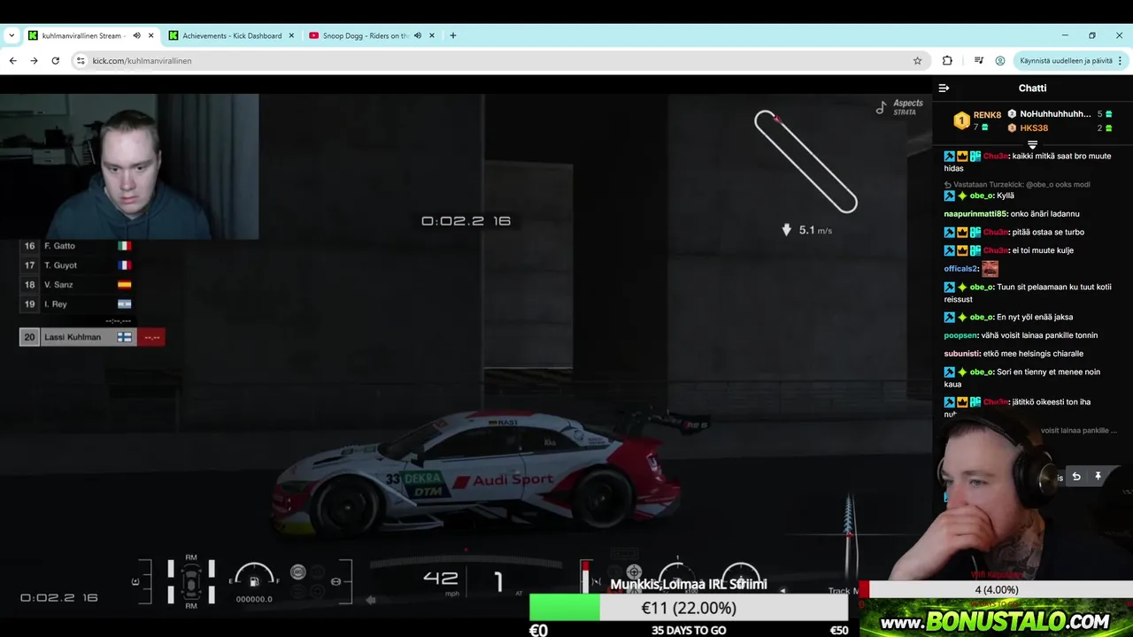Image resolution: width=1133 pixels, height=637 pixels.
Task: Open RENK8 top gifter profile
Action: (x=987, y=115)
